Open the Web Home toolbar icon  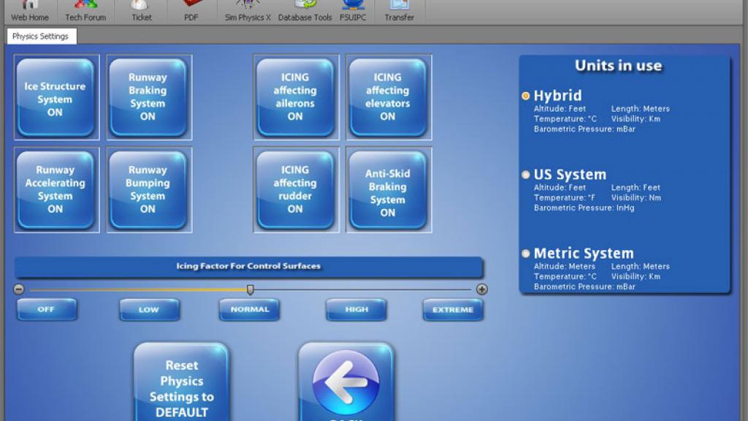point(29,10)
